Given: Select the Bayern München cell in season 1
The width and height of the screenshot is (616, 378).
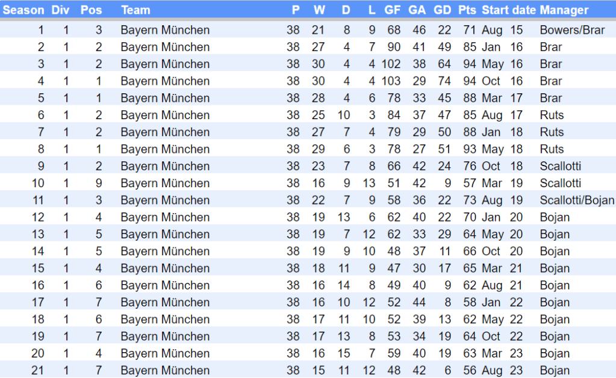Looking at the screenshot, I should [165, 30].
